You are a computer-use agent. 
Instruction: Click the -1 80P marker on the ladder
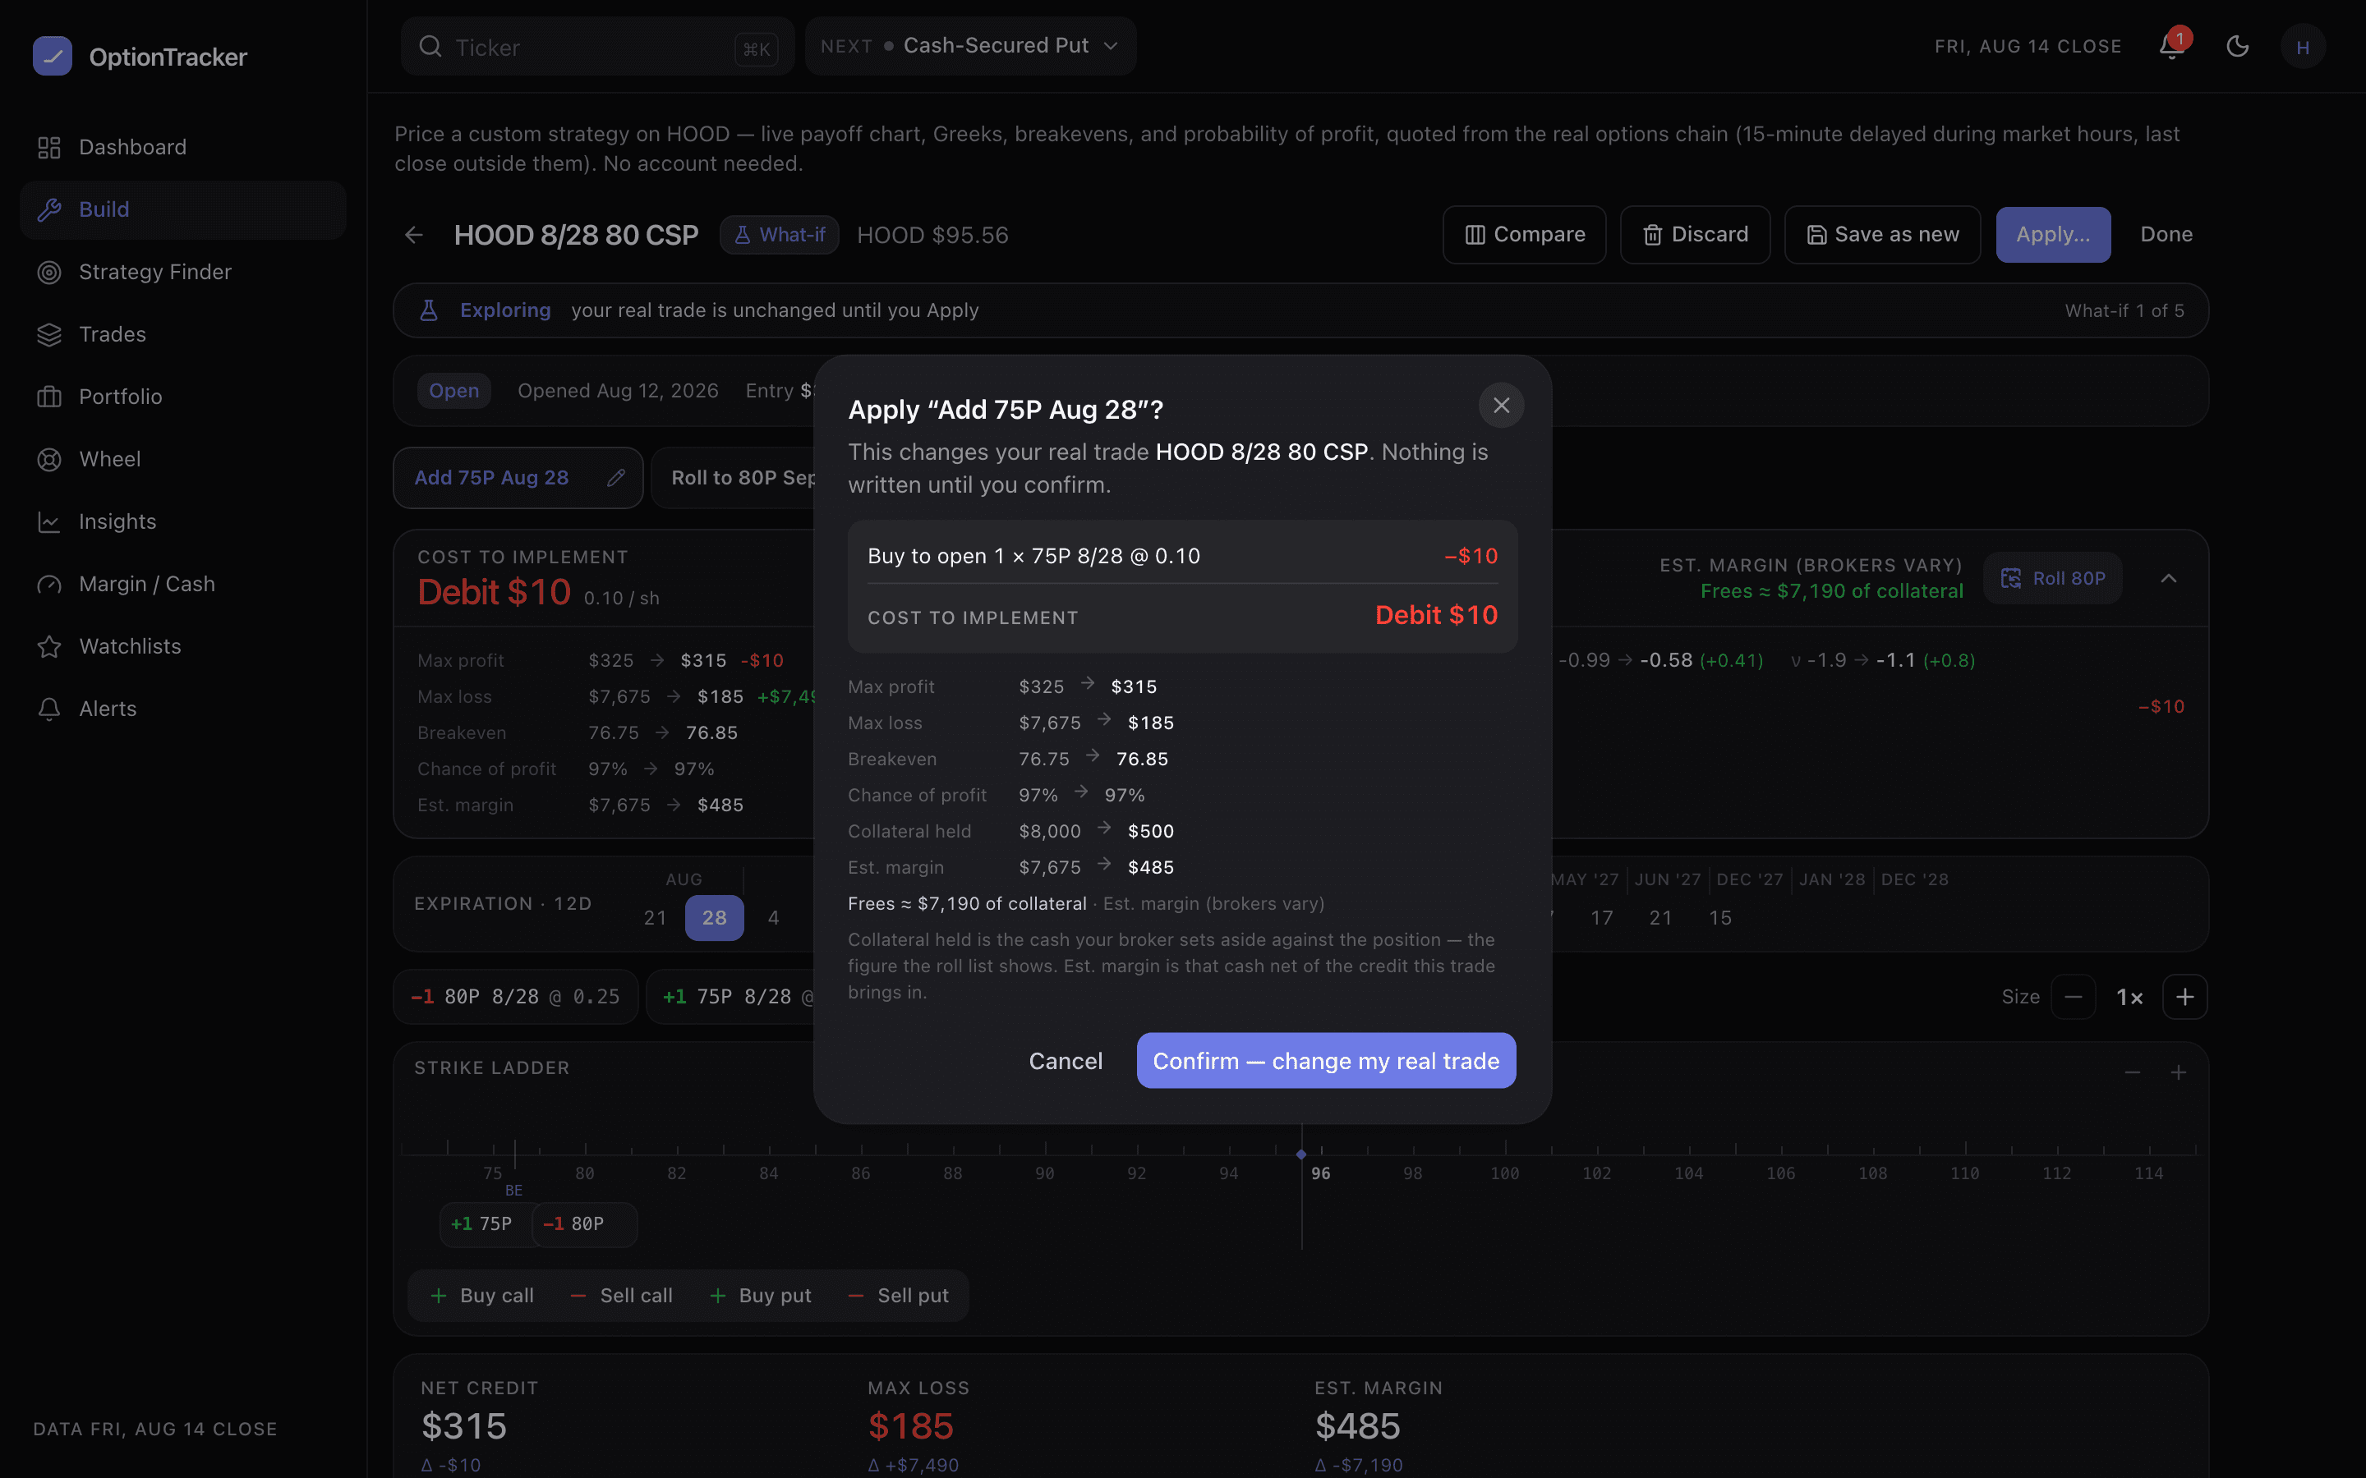click(x=585, y=1223)
